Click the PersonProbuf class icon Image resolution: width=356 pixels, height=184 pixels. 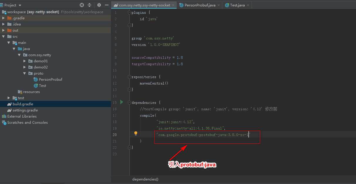[36, 80]
